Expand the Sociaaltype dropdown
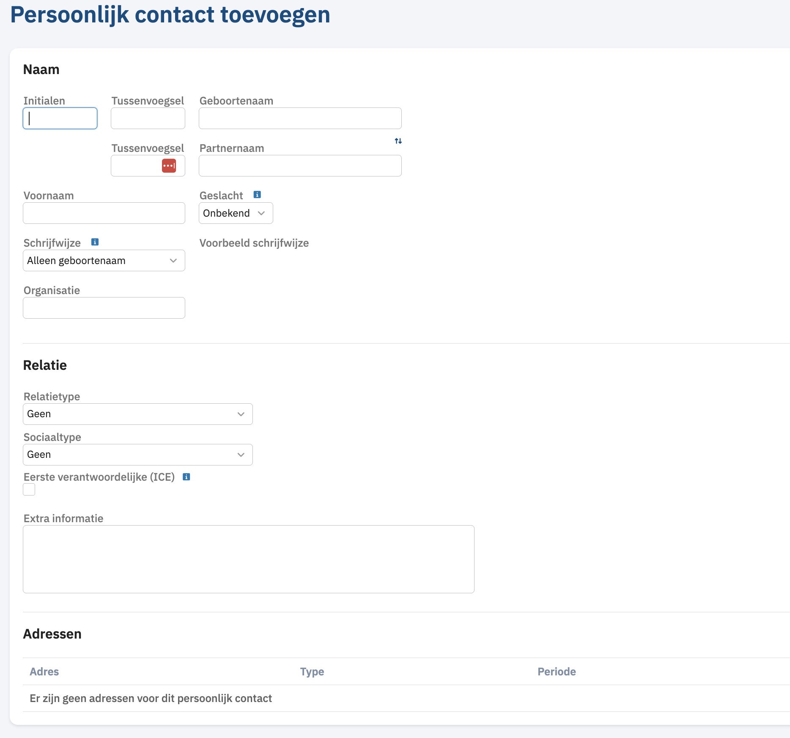790x738 pixels. coord(137,454)
